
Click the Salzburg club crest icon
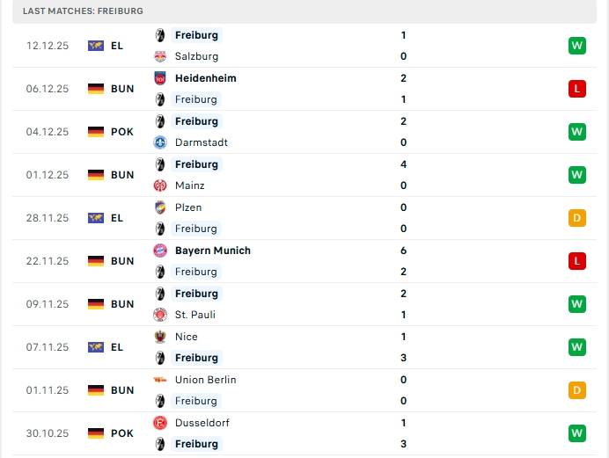click(x=160, y=56)
